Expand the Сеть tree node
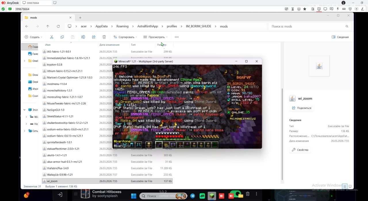This screenshot has width=368, height=201. point(25,131)
